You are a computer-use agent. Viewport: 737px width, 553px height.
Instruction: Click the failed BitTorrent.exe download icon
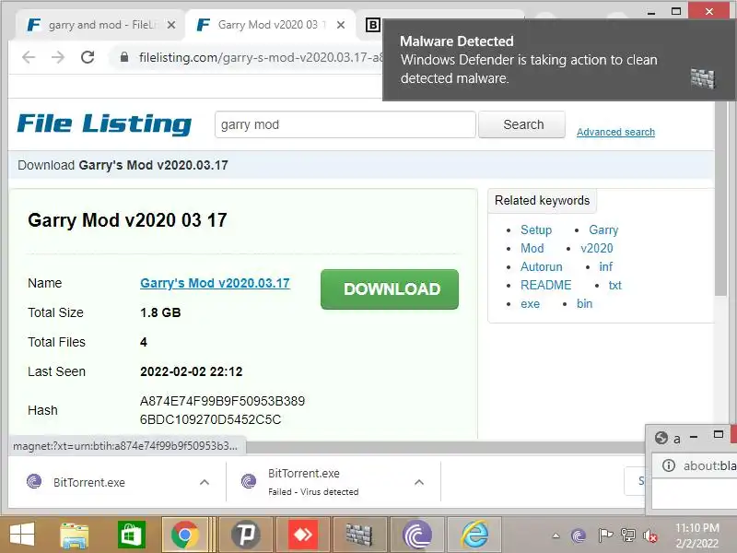(x=249, y=481)
